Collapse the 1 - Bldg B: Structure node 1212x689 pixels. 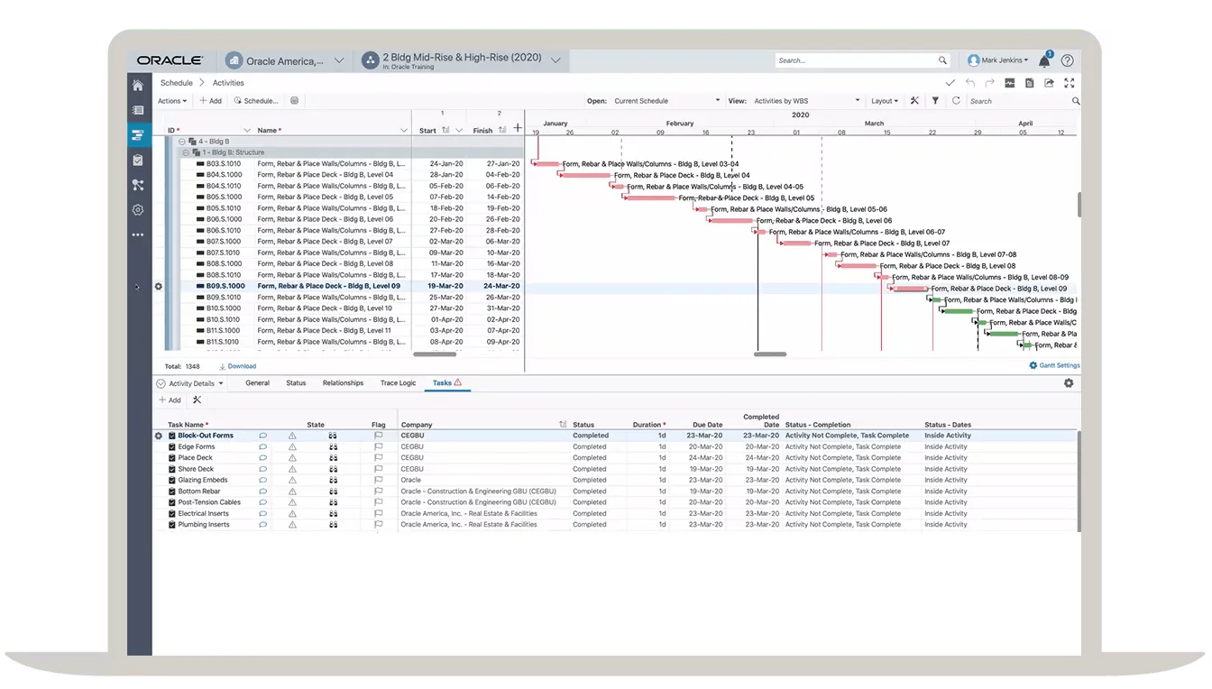186,152
